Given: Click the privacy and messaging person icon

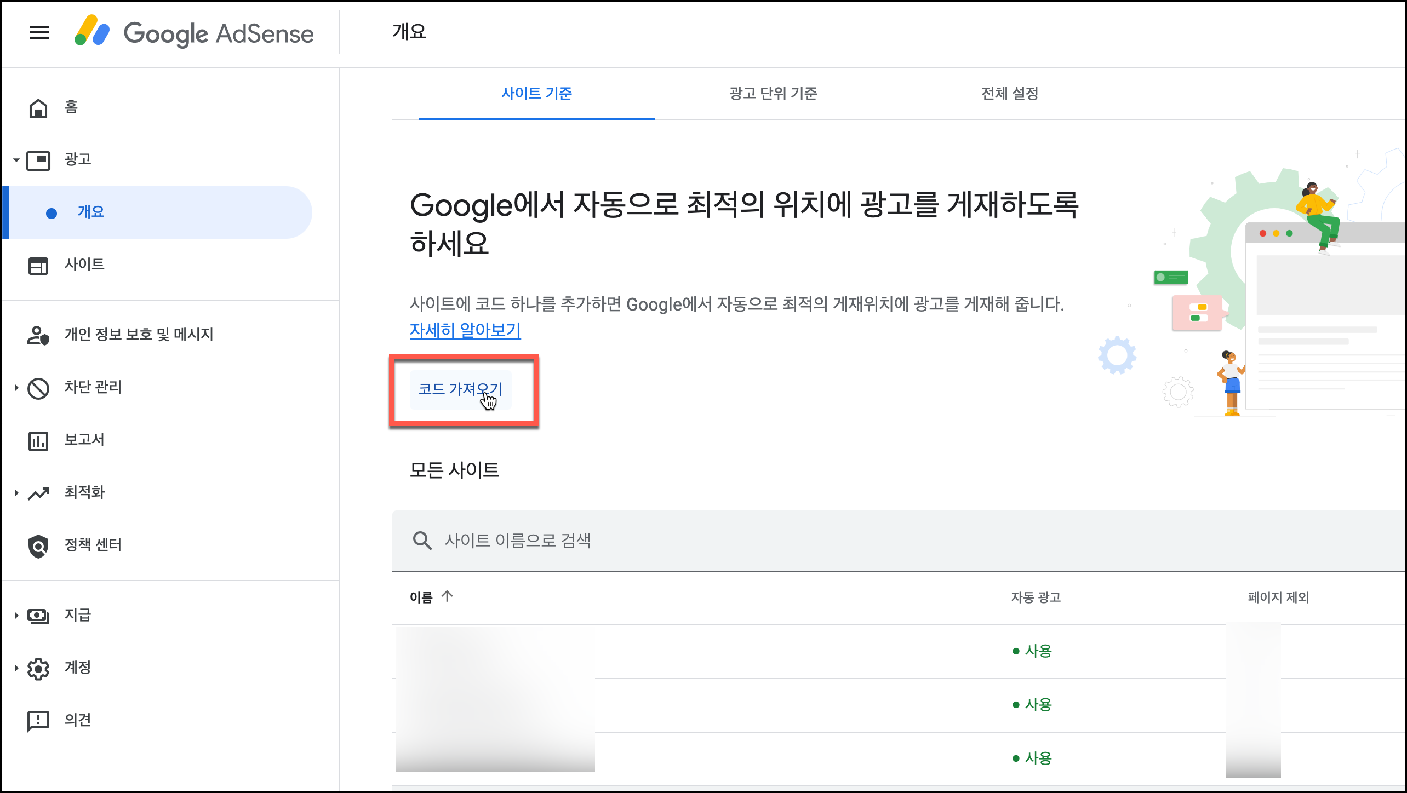Looking at the screenshot, I should tap(38, 335).
